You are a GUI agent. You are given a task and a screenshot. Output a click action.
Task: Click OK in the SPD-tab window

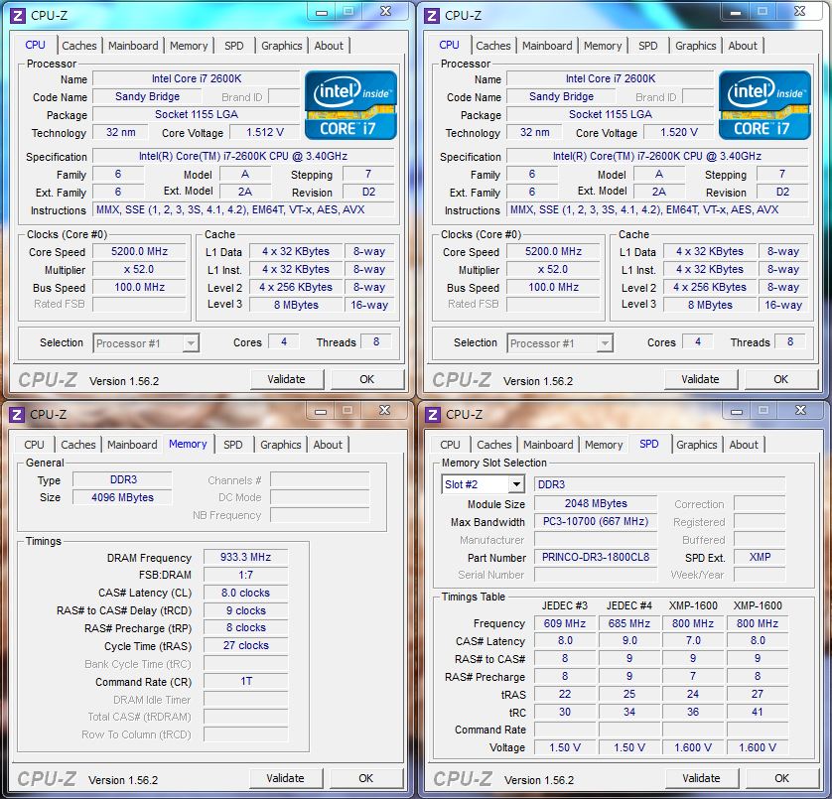click(x=782, y=778)
